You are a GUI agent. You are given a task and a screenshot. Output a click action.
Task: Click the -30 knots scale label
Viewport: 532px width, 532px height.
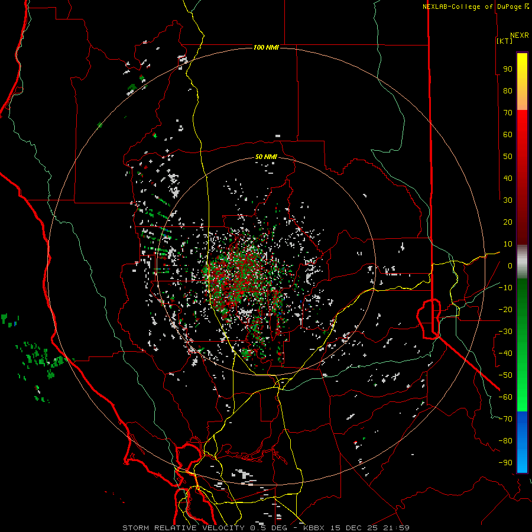coord(505,332)
